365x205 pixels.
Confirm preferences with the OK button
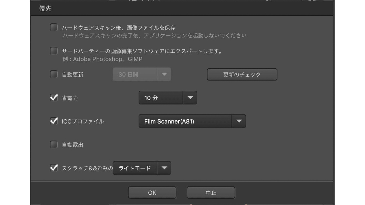152,192
